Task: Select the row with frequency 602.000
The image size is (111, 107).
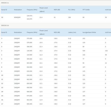Action: [56, 63]
